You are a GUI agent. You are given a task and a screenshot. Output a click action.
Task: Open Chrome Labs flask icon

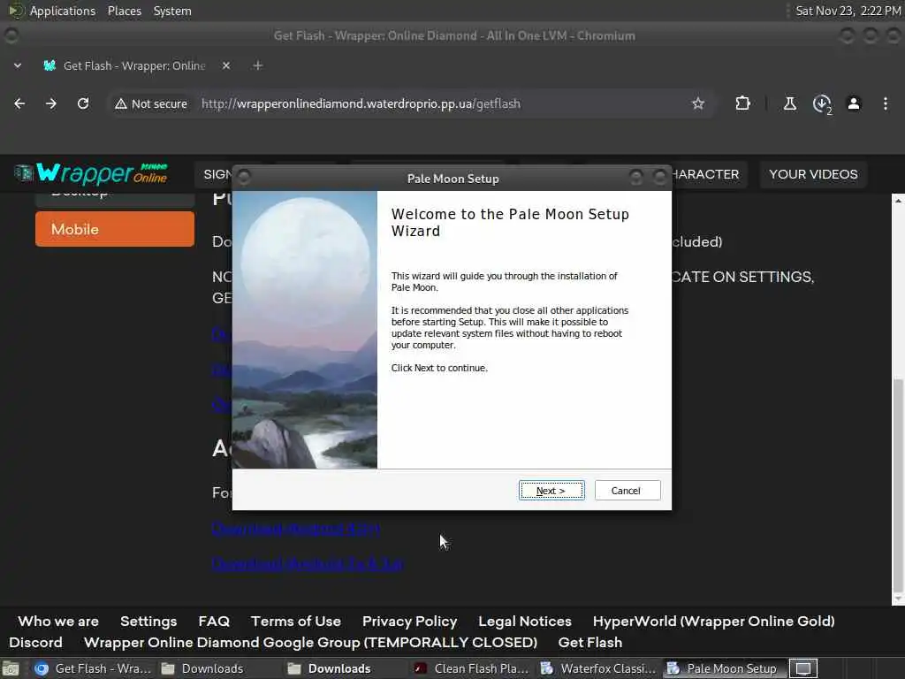pos(790,103)
